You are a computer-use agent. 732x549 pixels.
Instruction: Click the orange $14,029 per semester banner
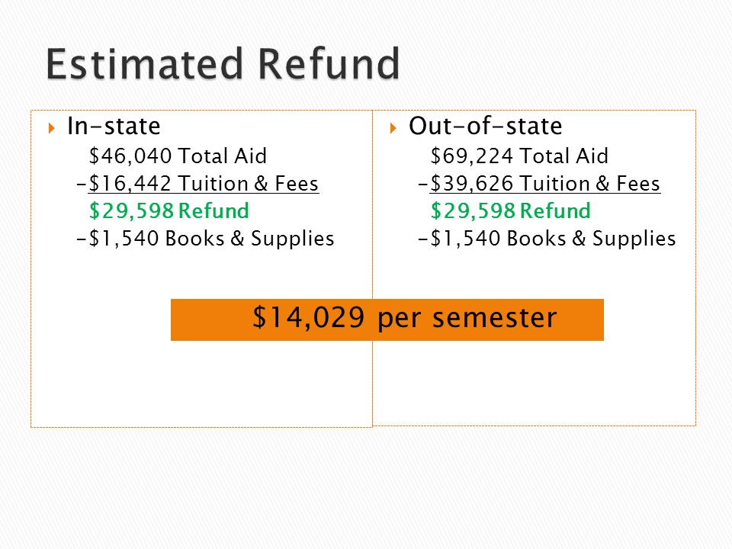(x=387, y=319)
